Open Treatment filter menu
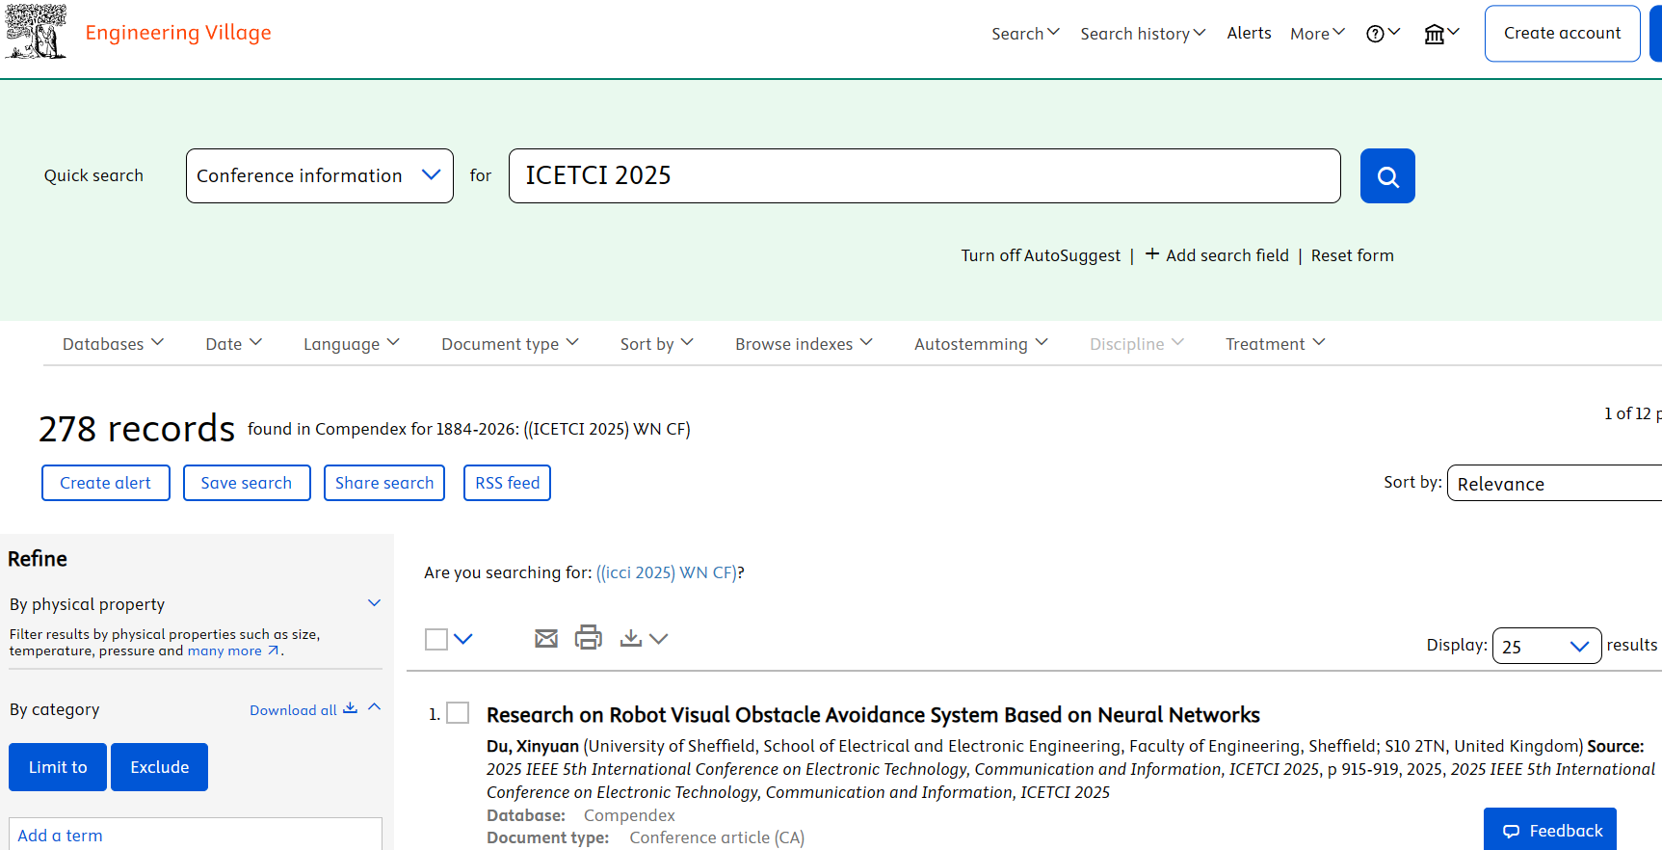The width and height of the screenshot is (1662, 850). [1275, 344]
